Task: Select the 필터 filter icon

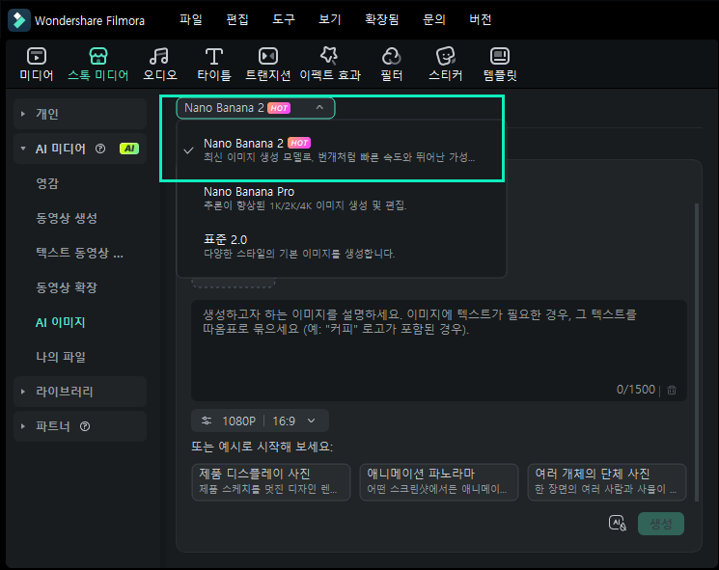Action: [391, 64]
